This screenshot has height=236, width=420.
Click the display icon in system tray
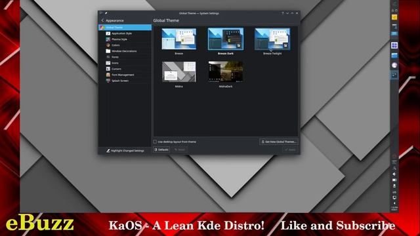[x=394, y=197]
